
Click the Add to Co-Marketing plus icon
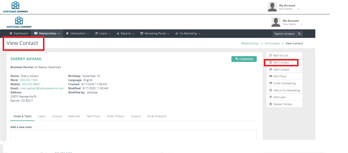(271, 90)
